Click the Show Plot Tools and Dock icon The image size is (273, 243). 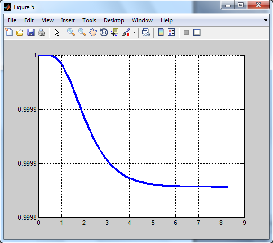click(x=197, y=32)
